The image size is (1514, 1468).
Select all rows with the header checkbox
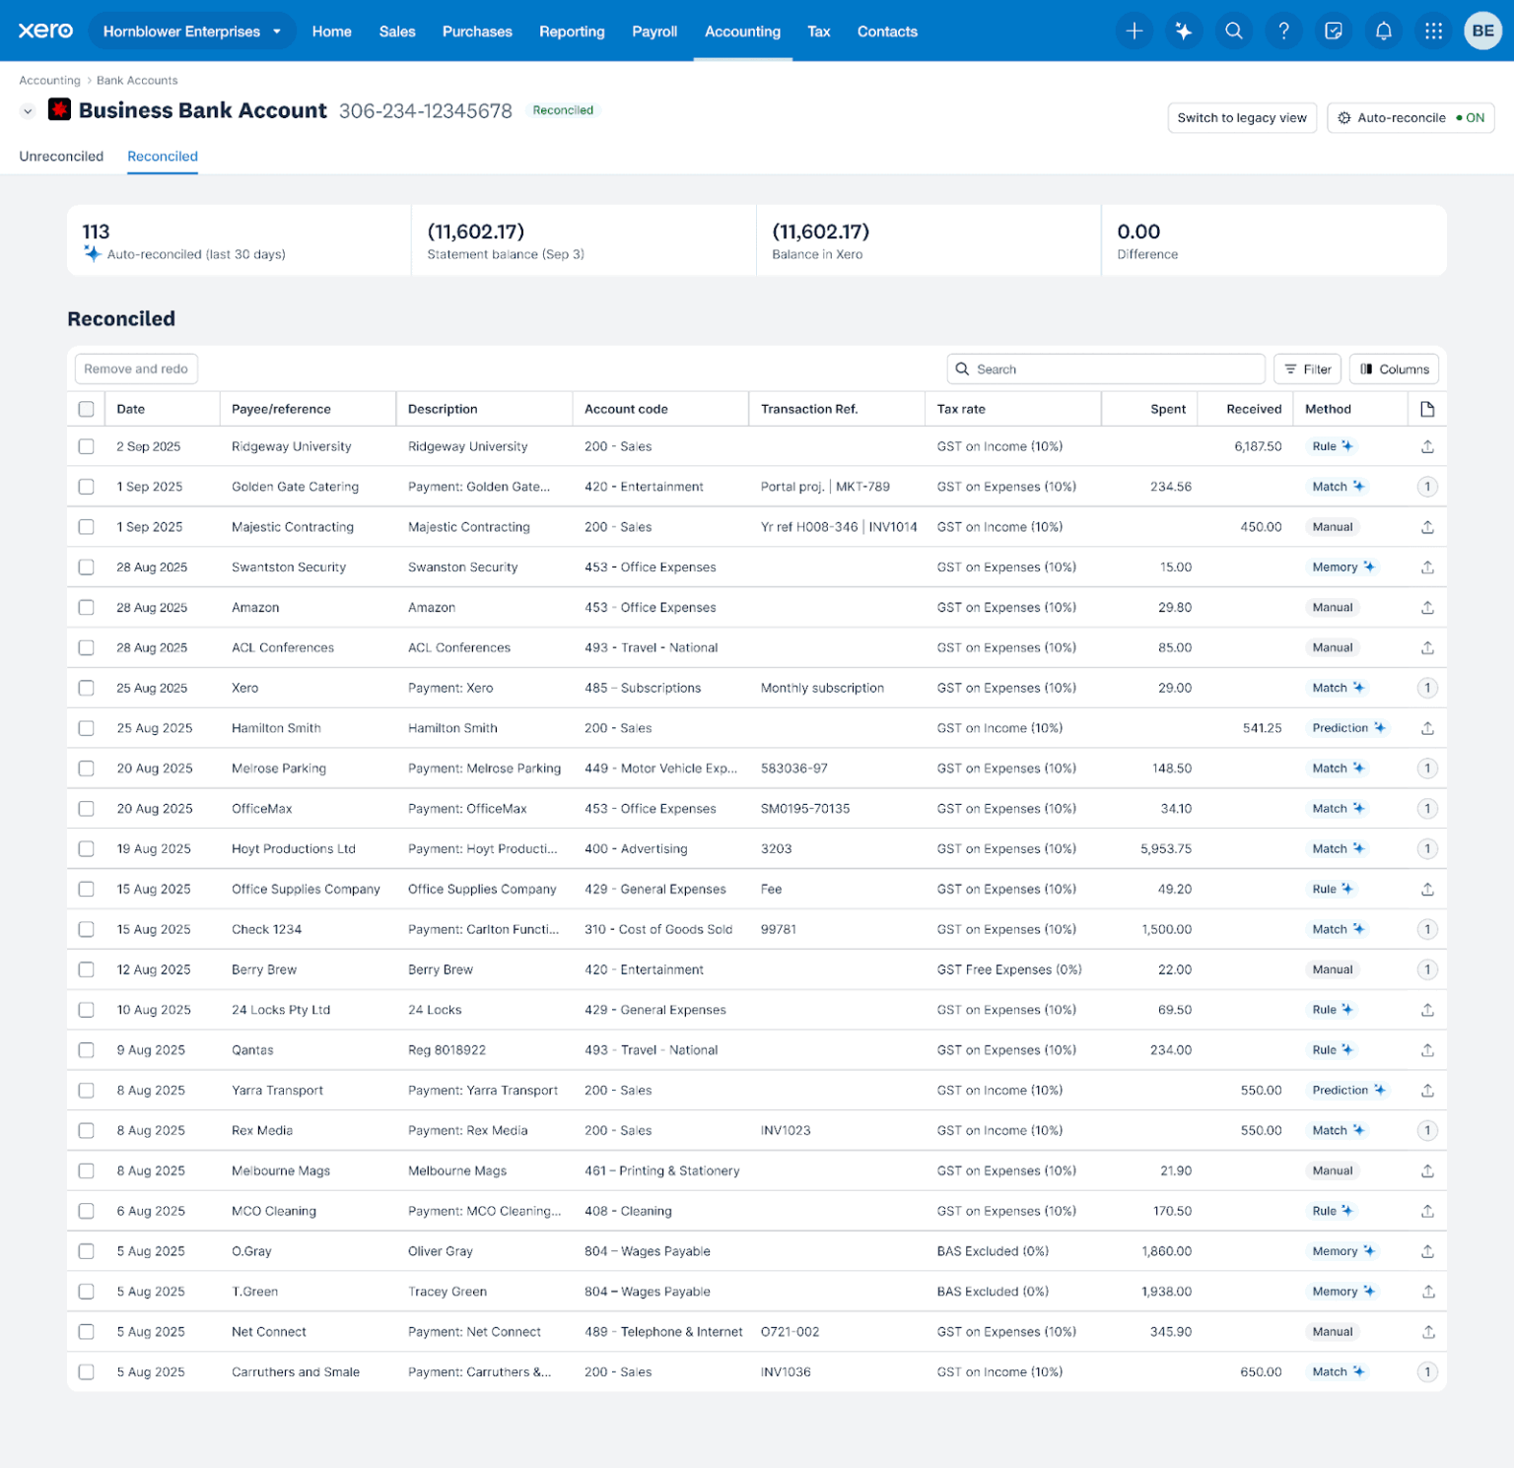(86, 408)
